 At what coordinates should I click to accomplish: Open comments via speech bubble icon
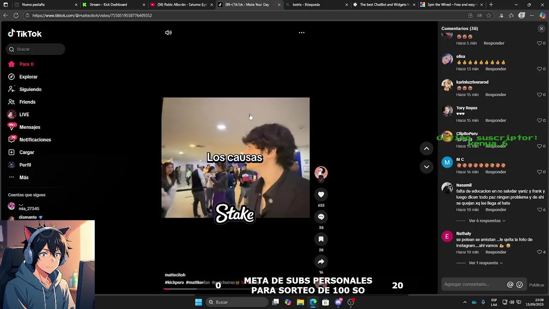321,217
